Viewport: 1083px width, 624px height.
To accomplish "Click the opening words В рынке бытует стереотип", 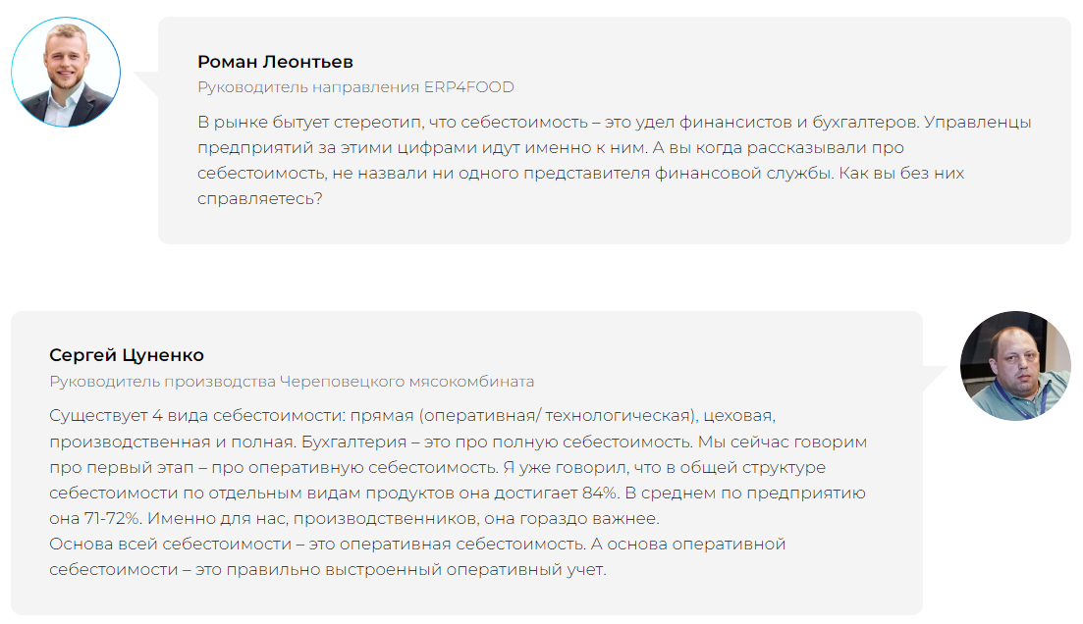I will point(310,123).
